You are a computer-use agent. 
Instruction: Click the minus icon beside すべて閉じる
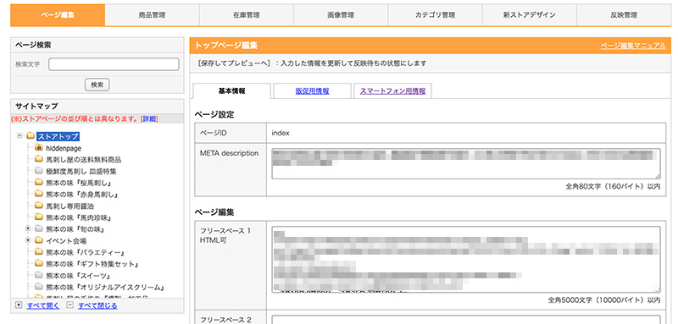click(x=69, y=305)
